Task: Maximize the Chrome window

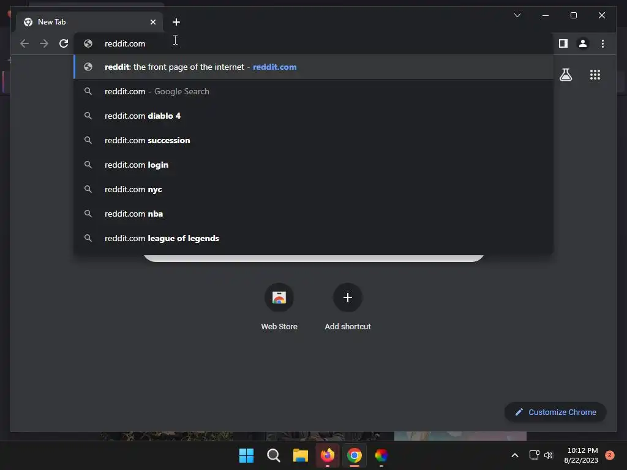Action: (573, 15)
